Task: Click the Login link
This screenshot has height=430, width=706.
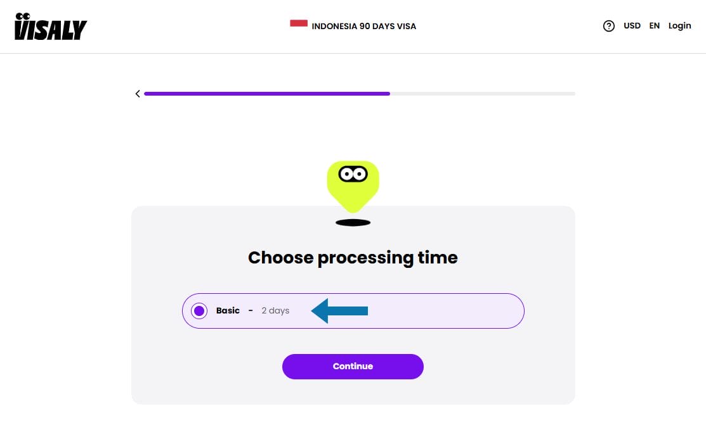Action: click(679, 26)
